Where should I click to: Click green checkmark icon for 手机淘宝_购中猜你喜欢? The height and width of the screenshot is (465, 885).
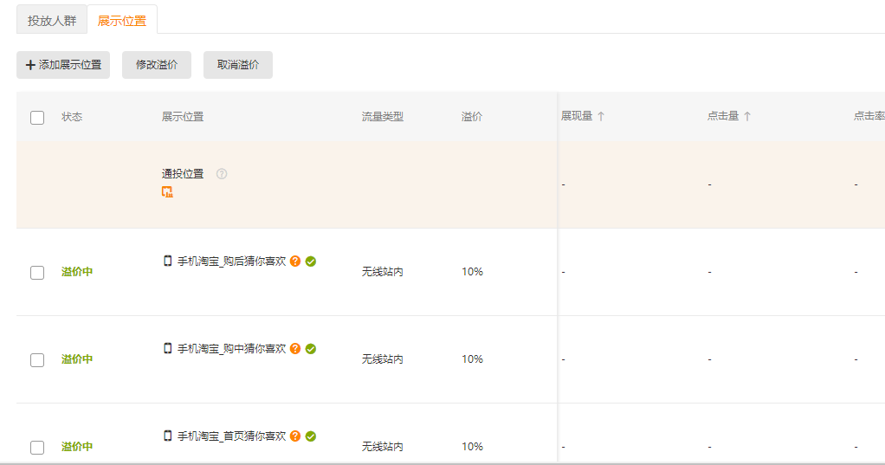(311, 349)
